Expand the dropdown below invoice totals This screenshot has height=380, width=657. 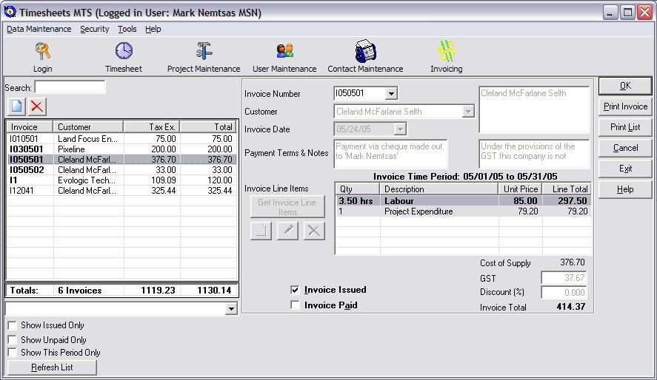pyautogui.click(x=231, y=309)
